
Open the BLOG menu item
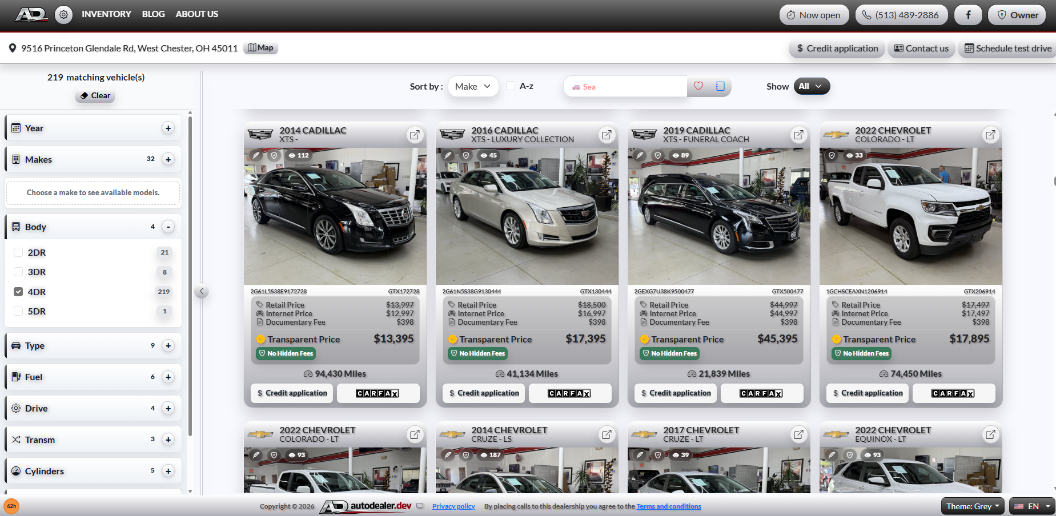coord(153,14)
